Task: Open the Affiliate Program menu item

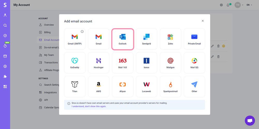Action: point(49,70)
